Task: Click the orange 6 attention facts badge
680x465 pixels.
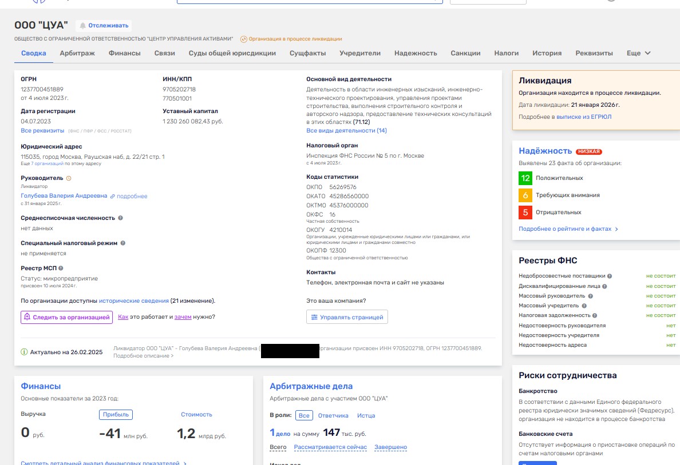Action: tap(525, 195)
